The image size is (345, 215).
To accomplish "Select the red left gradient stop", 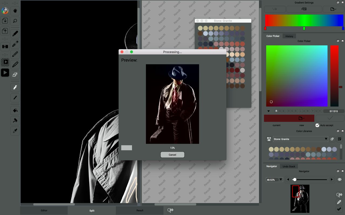I will [265, 28].
